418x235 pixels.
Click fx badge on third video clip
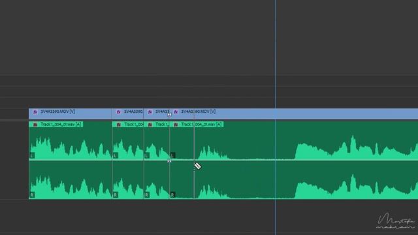coord(150,112)
